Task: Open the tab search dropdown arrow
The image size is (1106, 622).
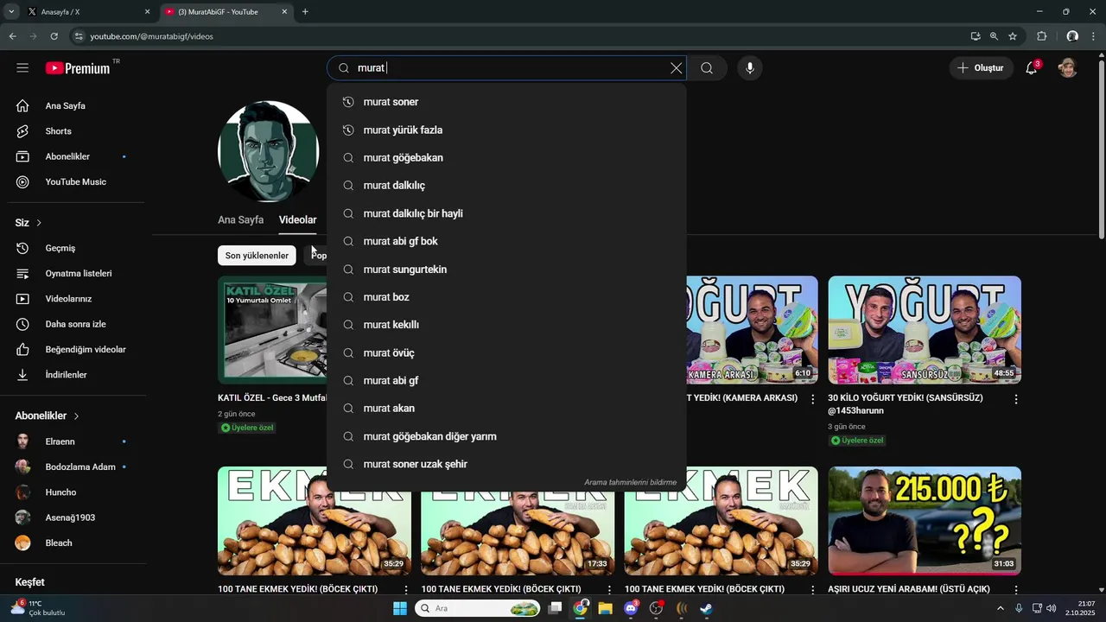Action: [x=11, y=12]
